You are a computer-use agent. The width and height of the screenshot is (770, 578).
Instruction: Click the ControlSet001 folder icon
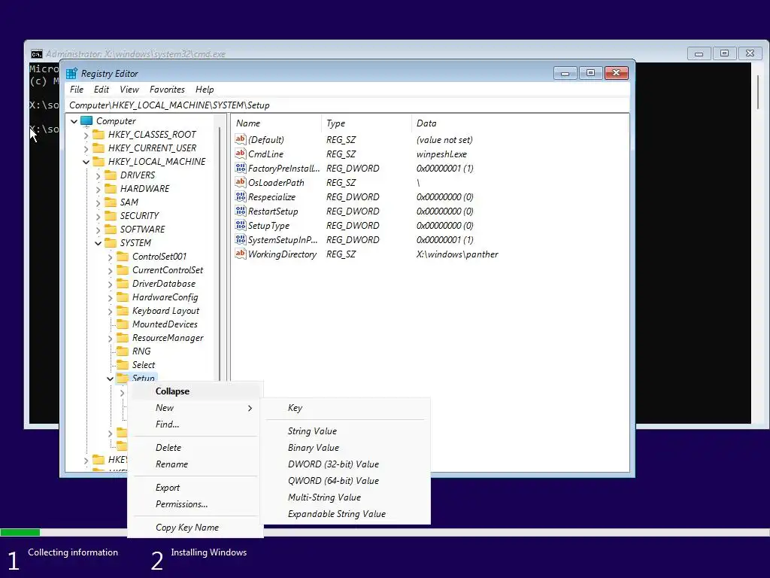123,257
